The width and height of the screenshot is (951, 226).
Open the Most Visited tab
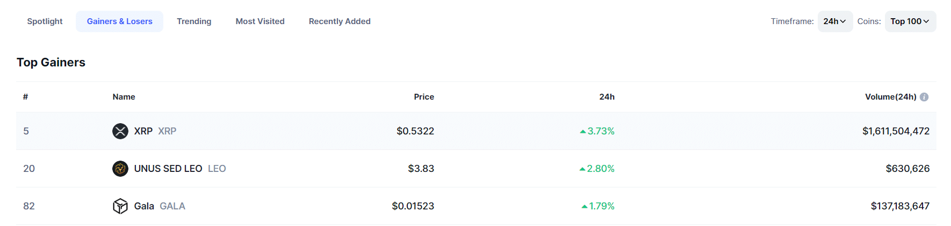pyautogui.click(x=260, y=21)
